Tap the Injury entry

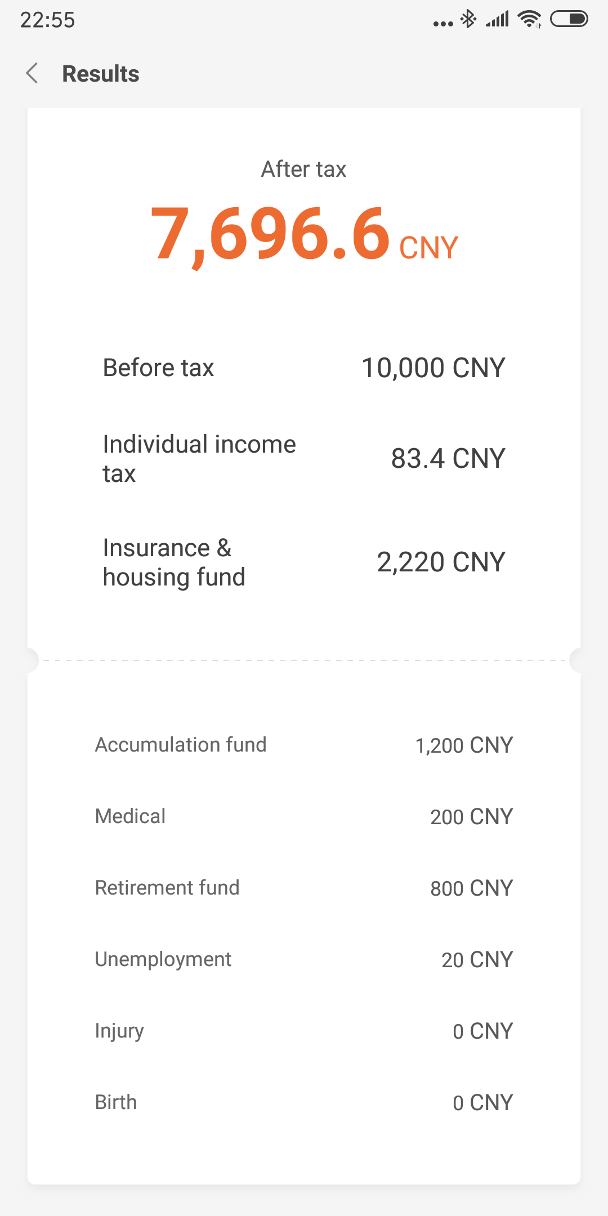pyautogui.click(x=304, y=1031)
